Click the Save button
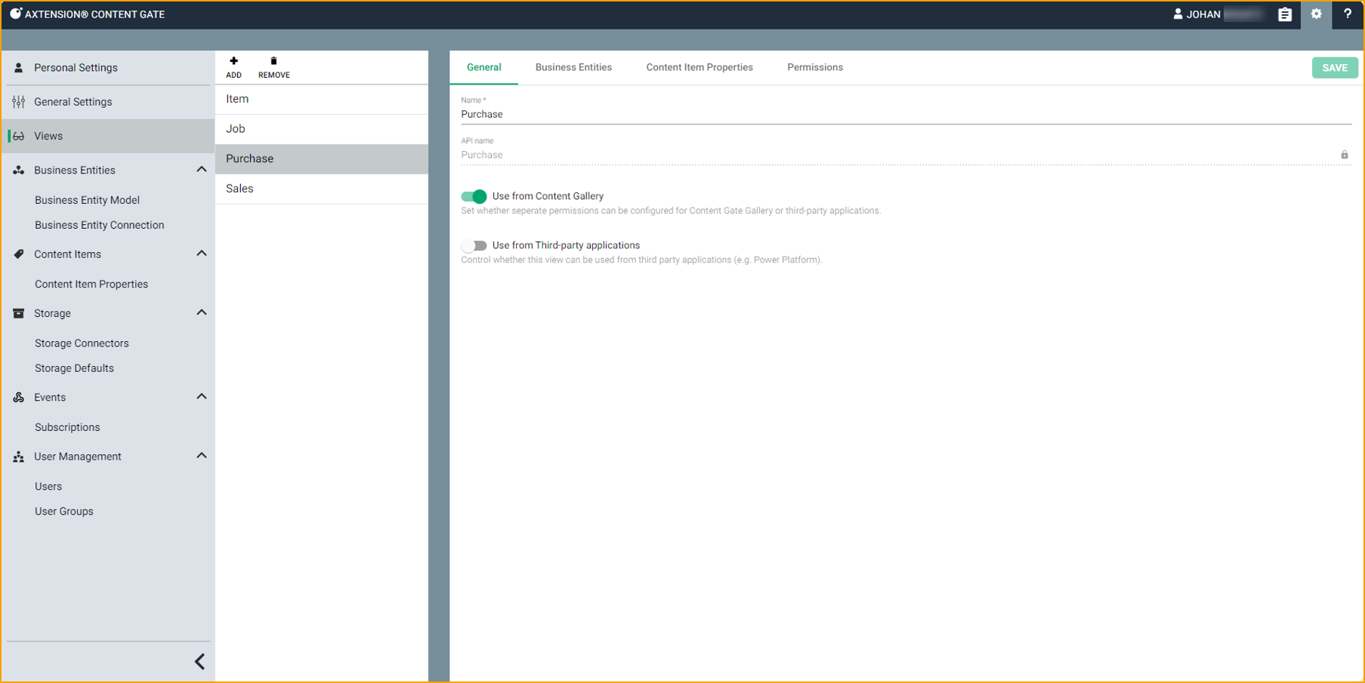Viewport: 1365px width, 683px height. coord(1335,68)
